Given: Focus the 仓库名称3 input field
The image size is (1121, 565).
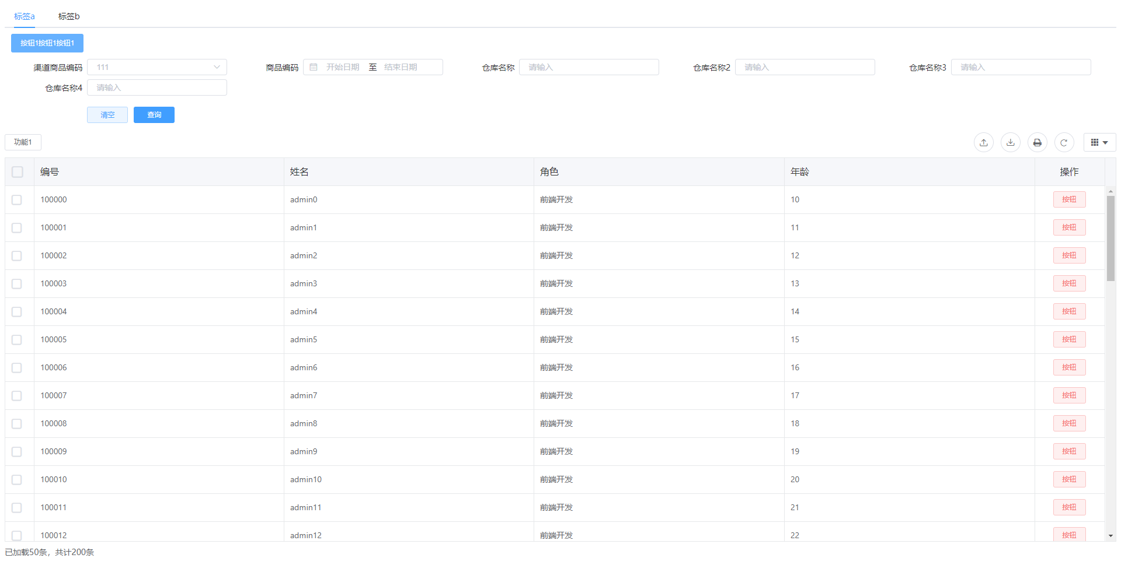Looking at the screenshot, I should click(x=1021, y=67).
